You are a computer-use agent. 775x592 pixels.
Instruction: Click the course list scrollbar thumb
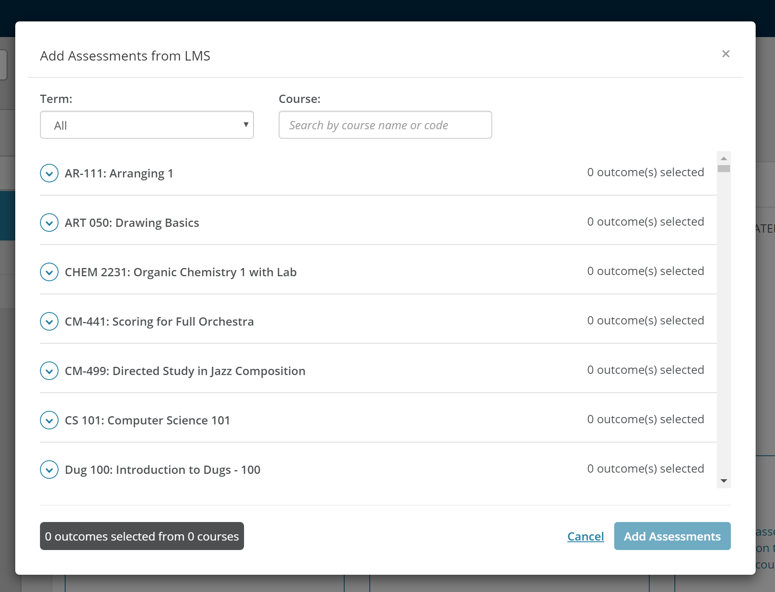(724, 168)
